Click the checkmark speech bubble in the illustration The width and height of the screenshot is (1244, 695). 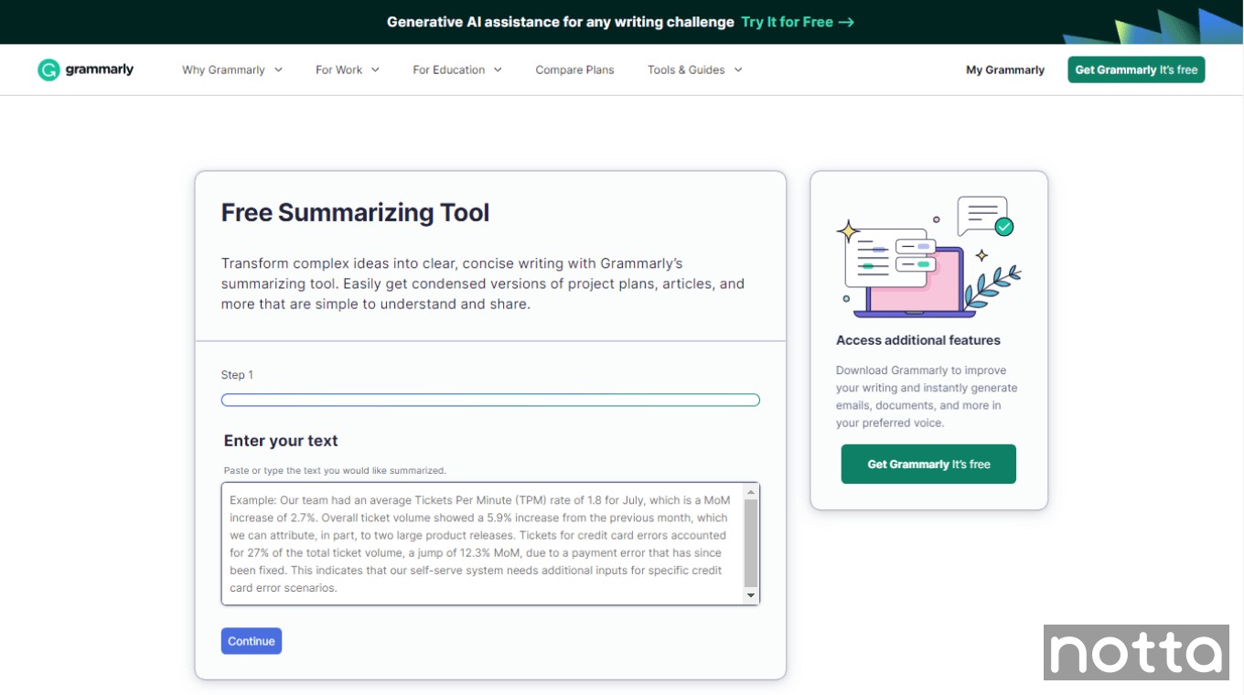[x=985, y=218]
